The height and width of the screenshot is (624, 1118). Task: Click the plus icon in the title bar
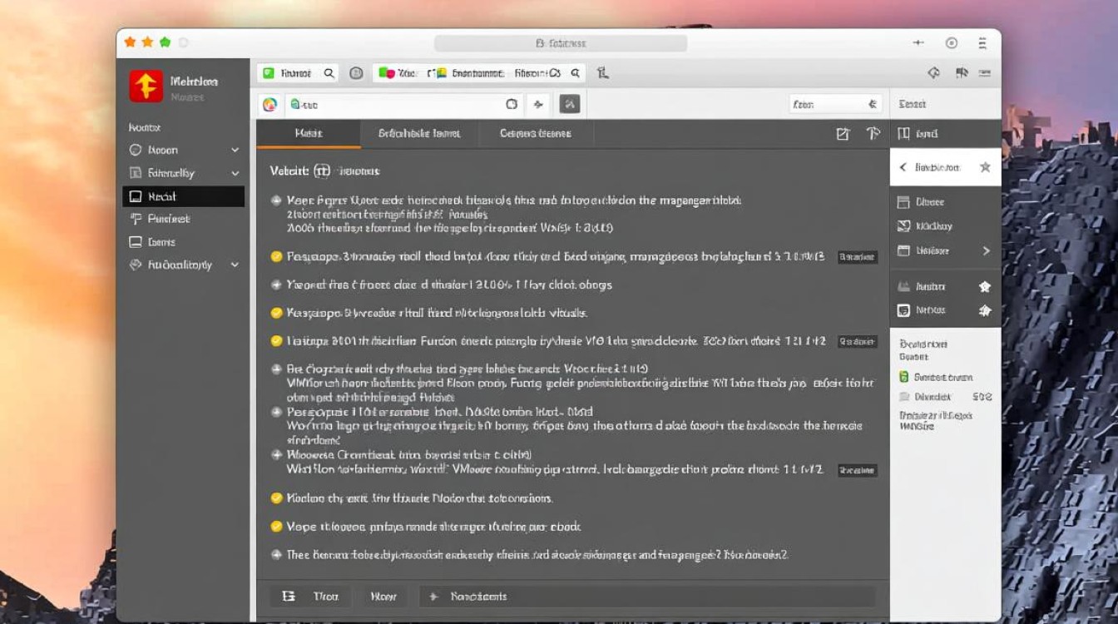919,43
